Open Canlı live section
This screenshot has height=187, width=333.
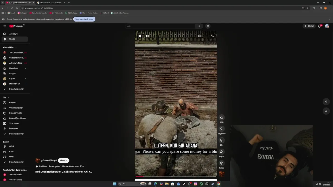click(x=15, y=152)
